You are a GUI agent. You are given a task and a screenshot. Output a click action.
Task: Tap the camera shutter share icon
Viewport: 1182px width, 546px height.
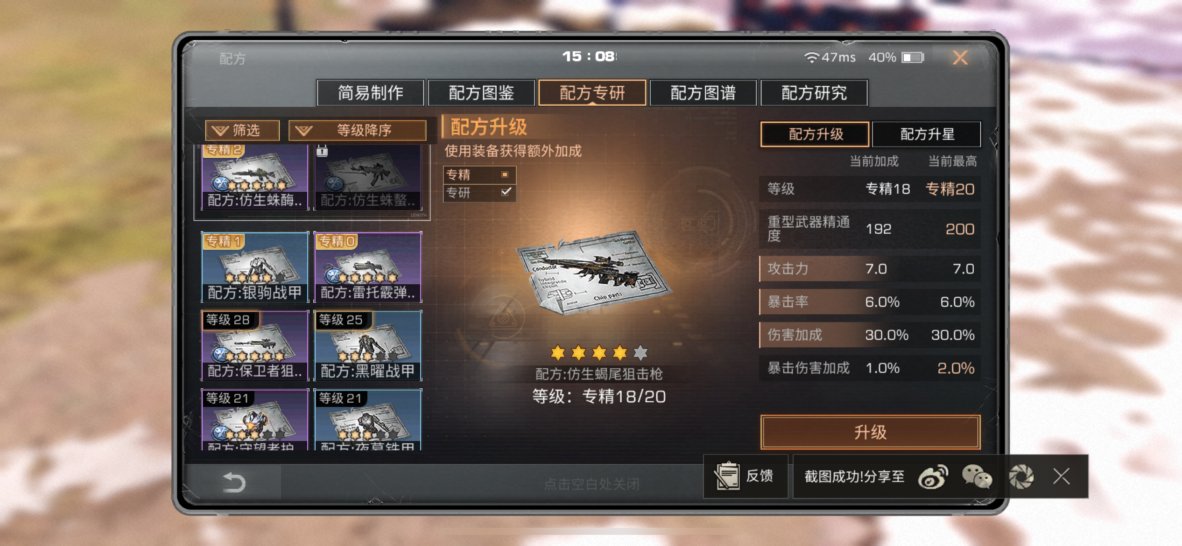tap(1021, 476)
